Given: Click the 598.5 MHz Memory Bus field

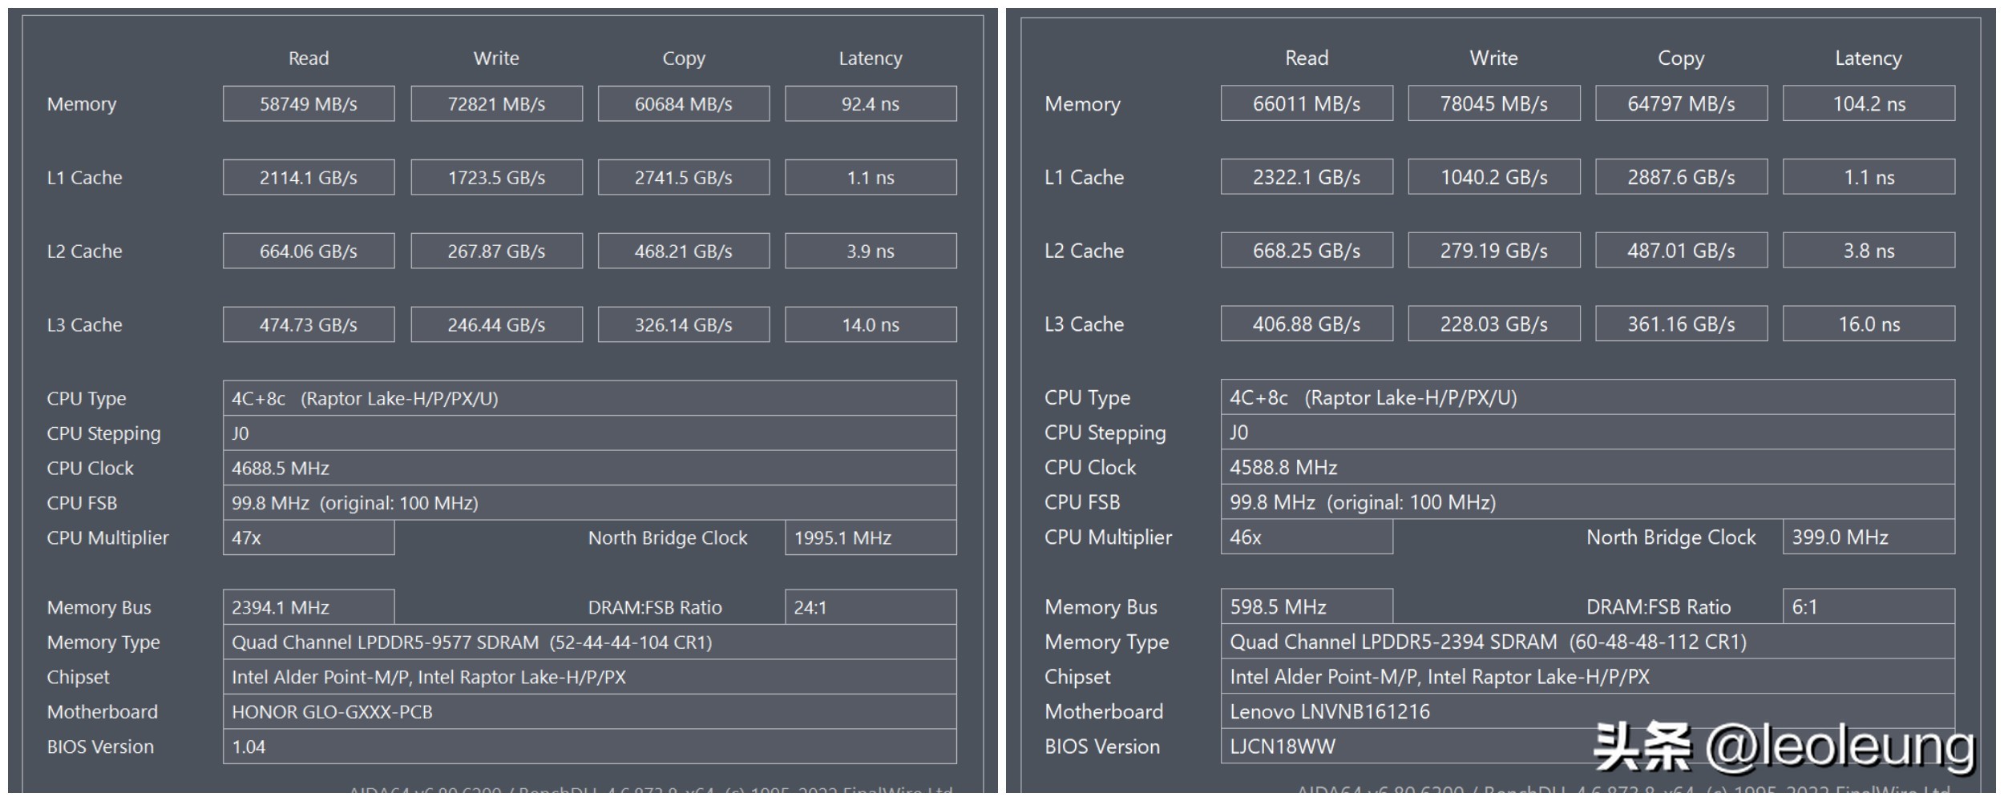Looking at the screenshot, I should (1307, 607).
